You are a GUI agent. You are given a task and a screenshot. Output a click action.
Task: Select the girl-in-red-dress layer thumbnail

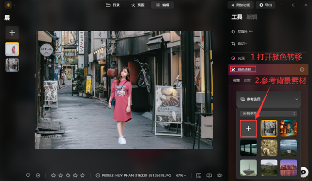(x=12, y=49)
